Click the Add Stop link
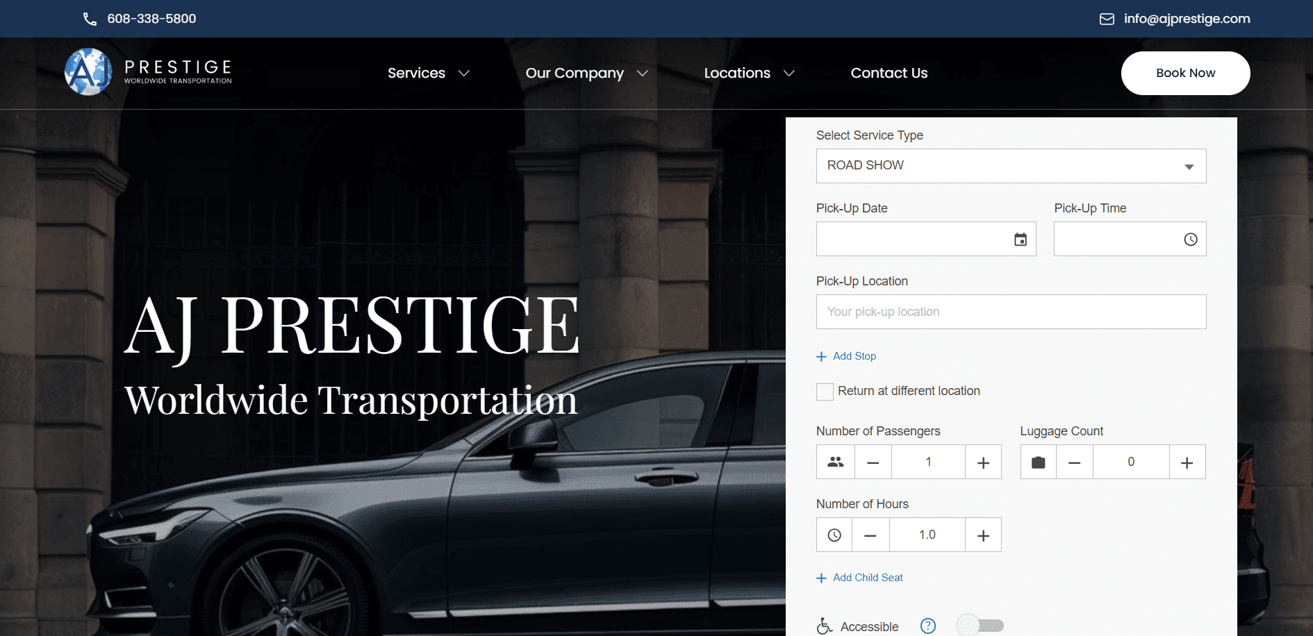This screenshot has height=636, width=1313. click(854, 356)
